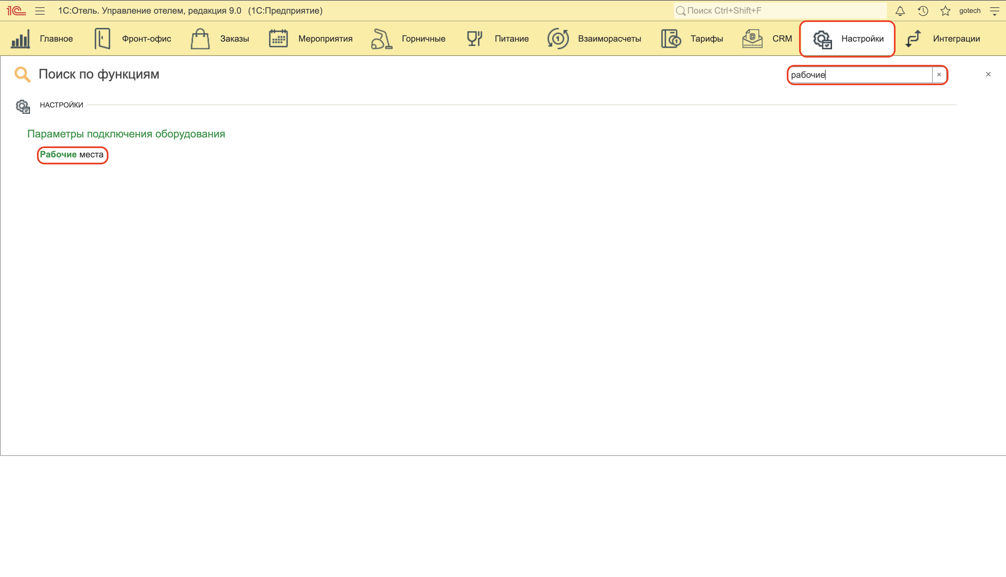
Task: Open the CRM section
Action: click(782, 39)
